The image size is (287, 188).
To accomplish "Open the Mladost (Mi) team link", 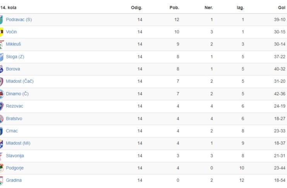I will click(x=18, y=143).
